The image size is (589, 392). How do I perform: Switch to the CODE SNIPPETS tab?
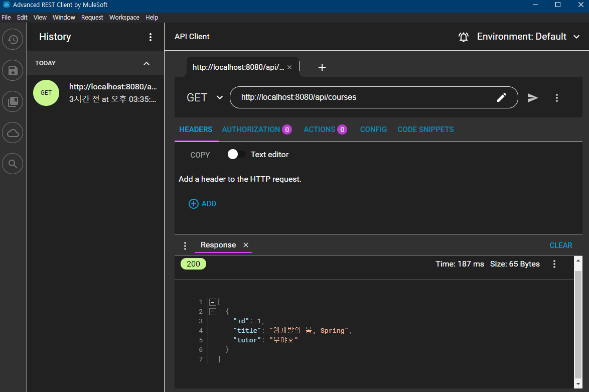tap(425, 129)
